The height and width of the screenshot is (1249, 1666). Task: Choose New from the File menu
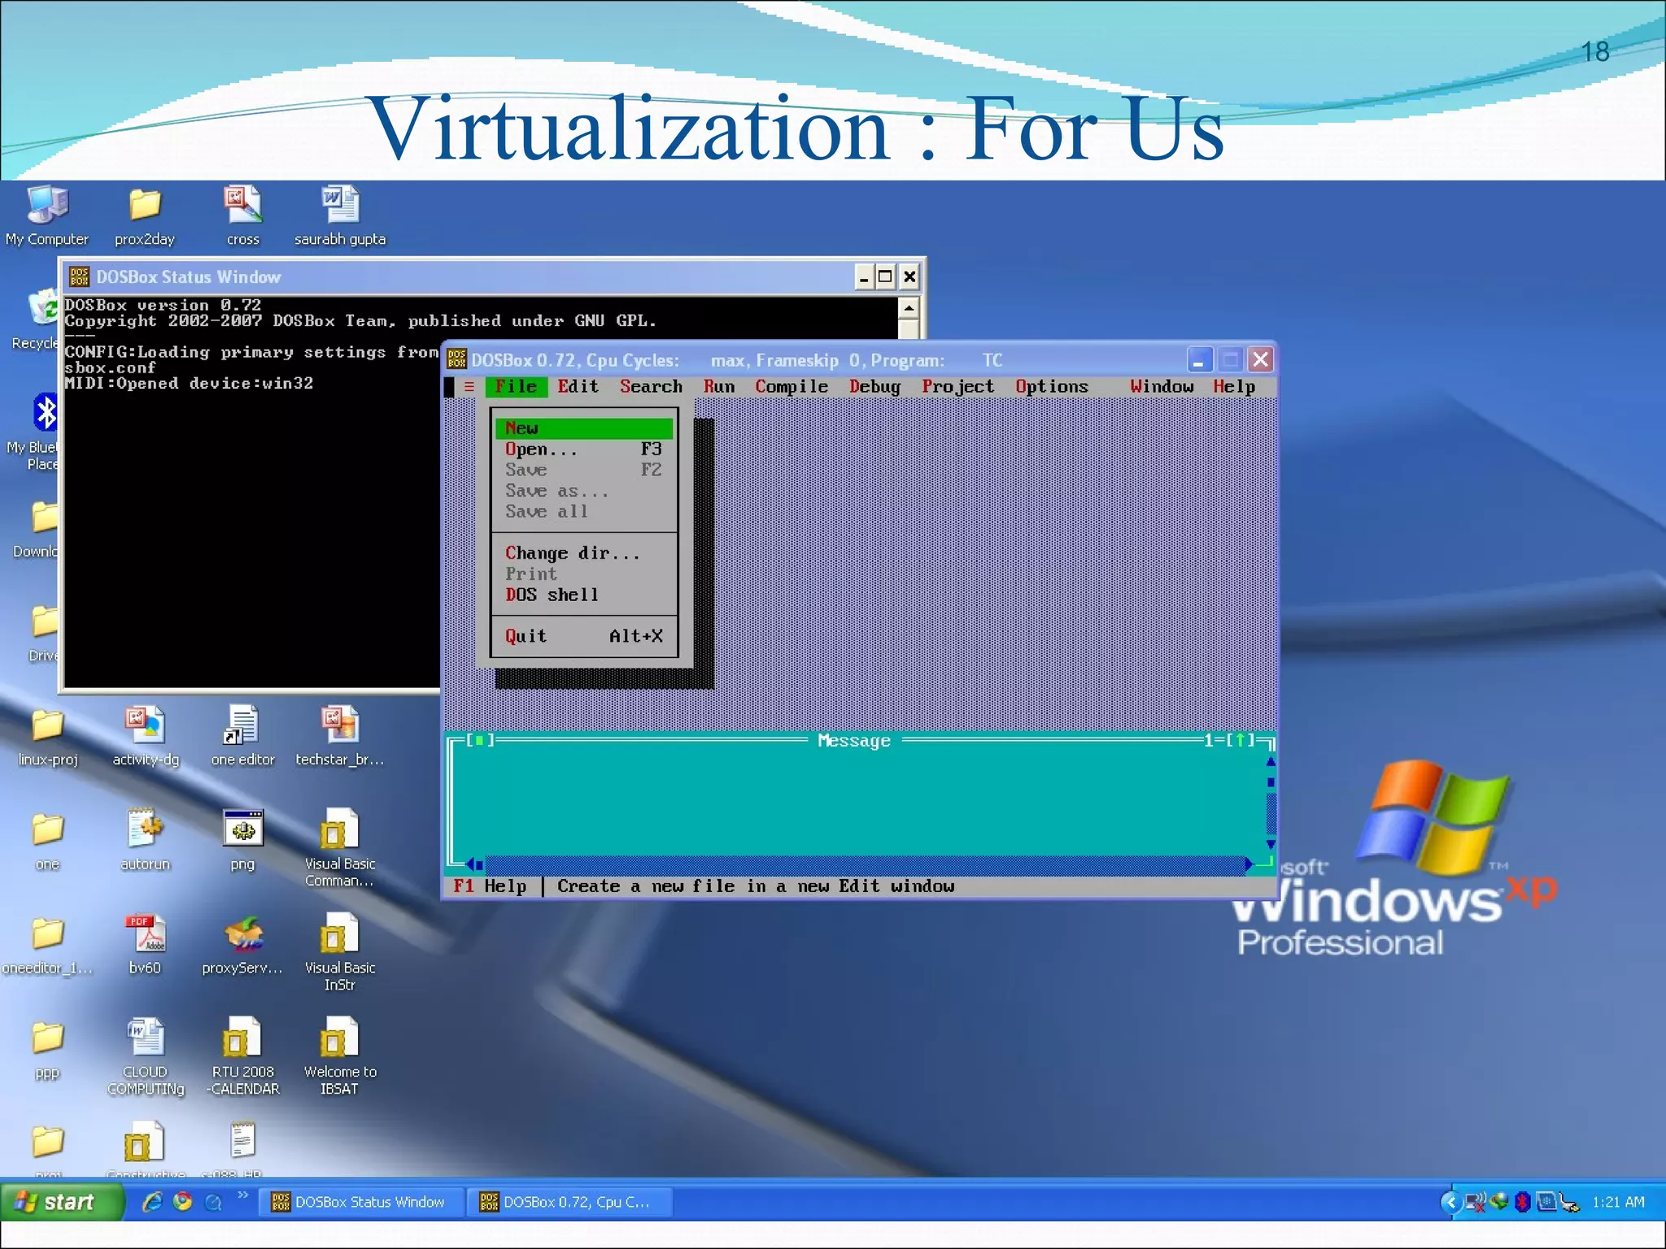pyautogui.click(x=584, y=429)
